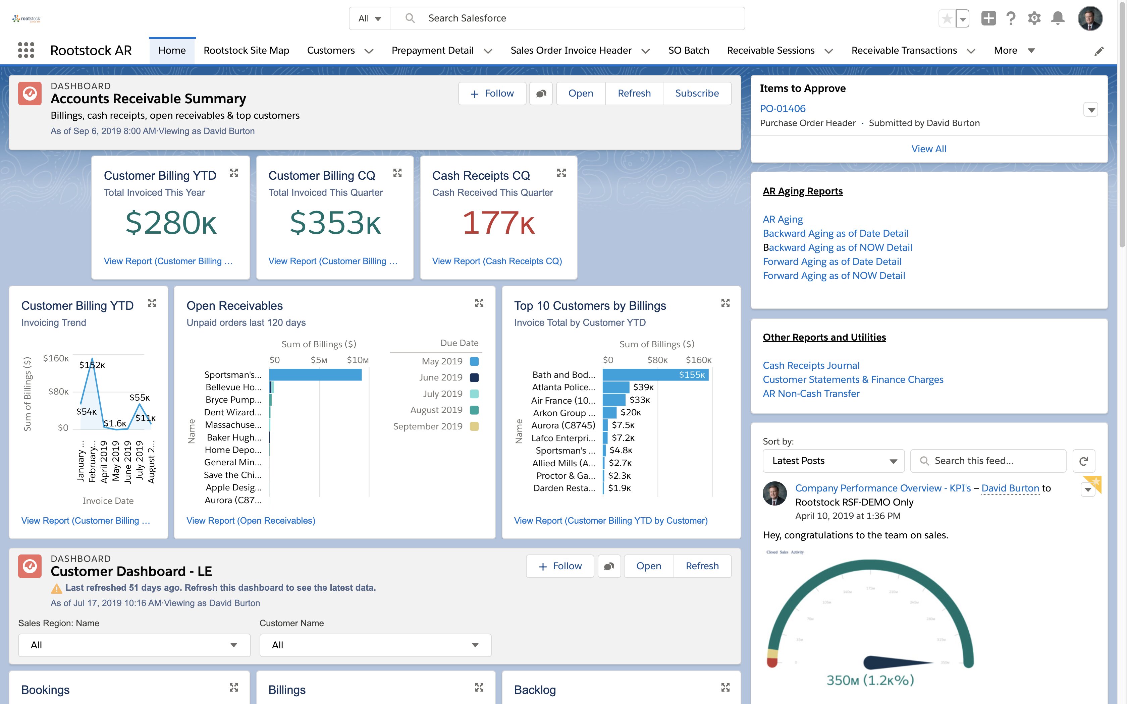1127x704 pixels.
Task: Click the notifications bell icon
Action: (x=1058, y=19)
